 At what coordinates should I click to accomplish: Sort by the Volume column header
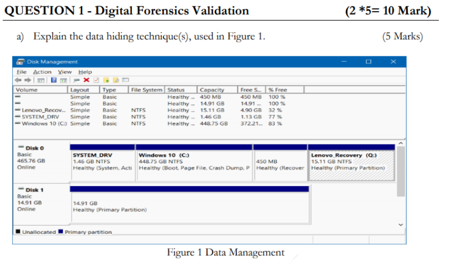tap(41, 90)
